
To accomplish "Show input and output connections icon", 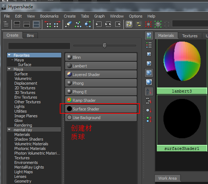I will tap(108, 24).
